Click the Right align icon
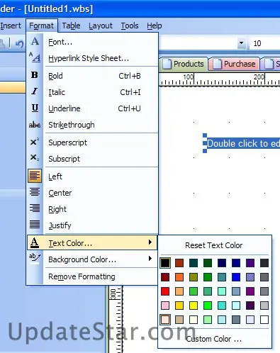Screen dimensions: 280x353 [35, 208]
